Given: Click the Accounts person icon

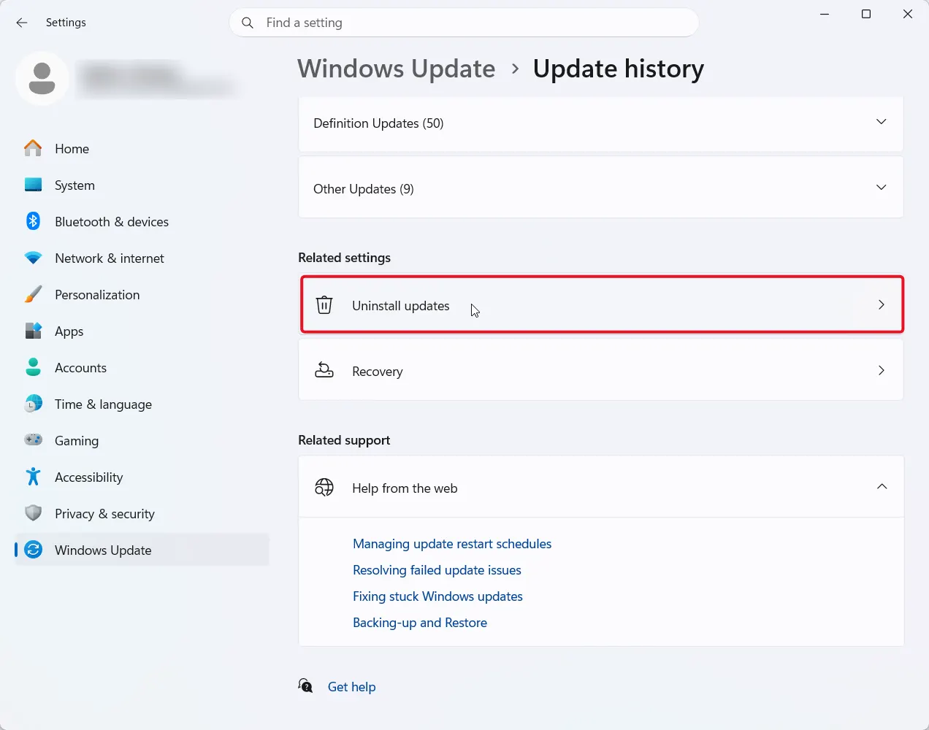Looking at the screenshot, I should [x=33, y=367].
